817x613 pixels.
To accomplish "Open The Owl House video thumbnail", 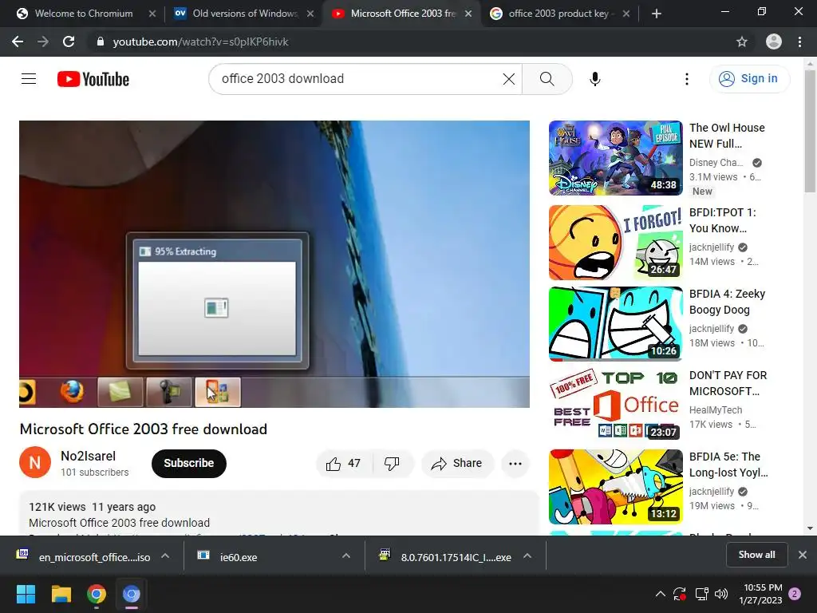I will (x=615, y=158).
